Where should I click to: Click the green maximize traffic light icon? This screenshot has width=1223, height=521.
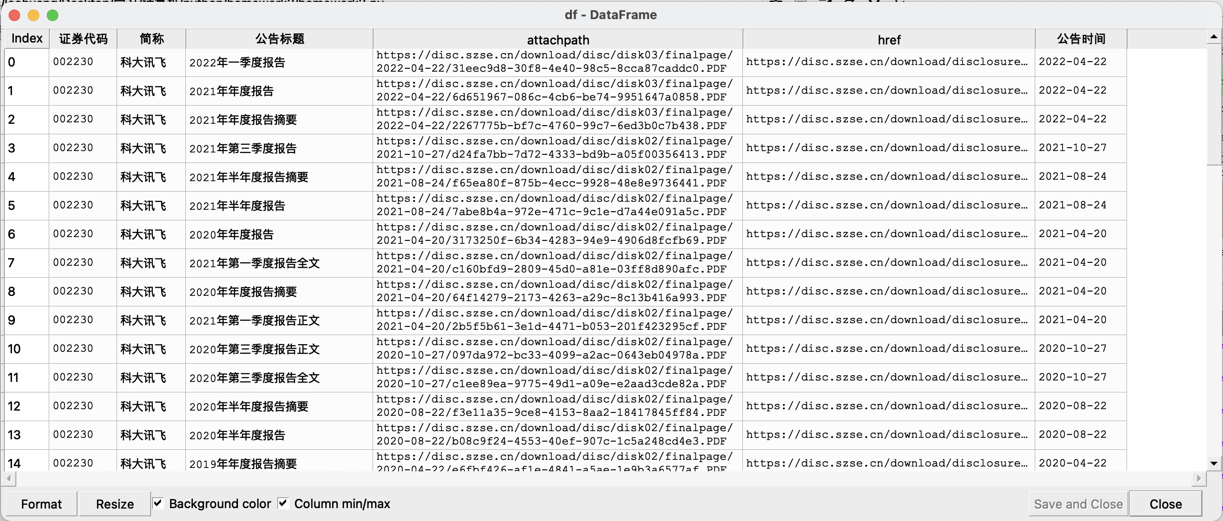[x=52, y=13]
